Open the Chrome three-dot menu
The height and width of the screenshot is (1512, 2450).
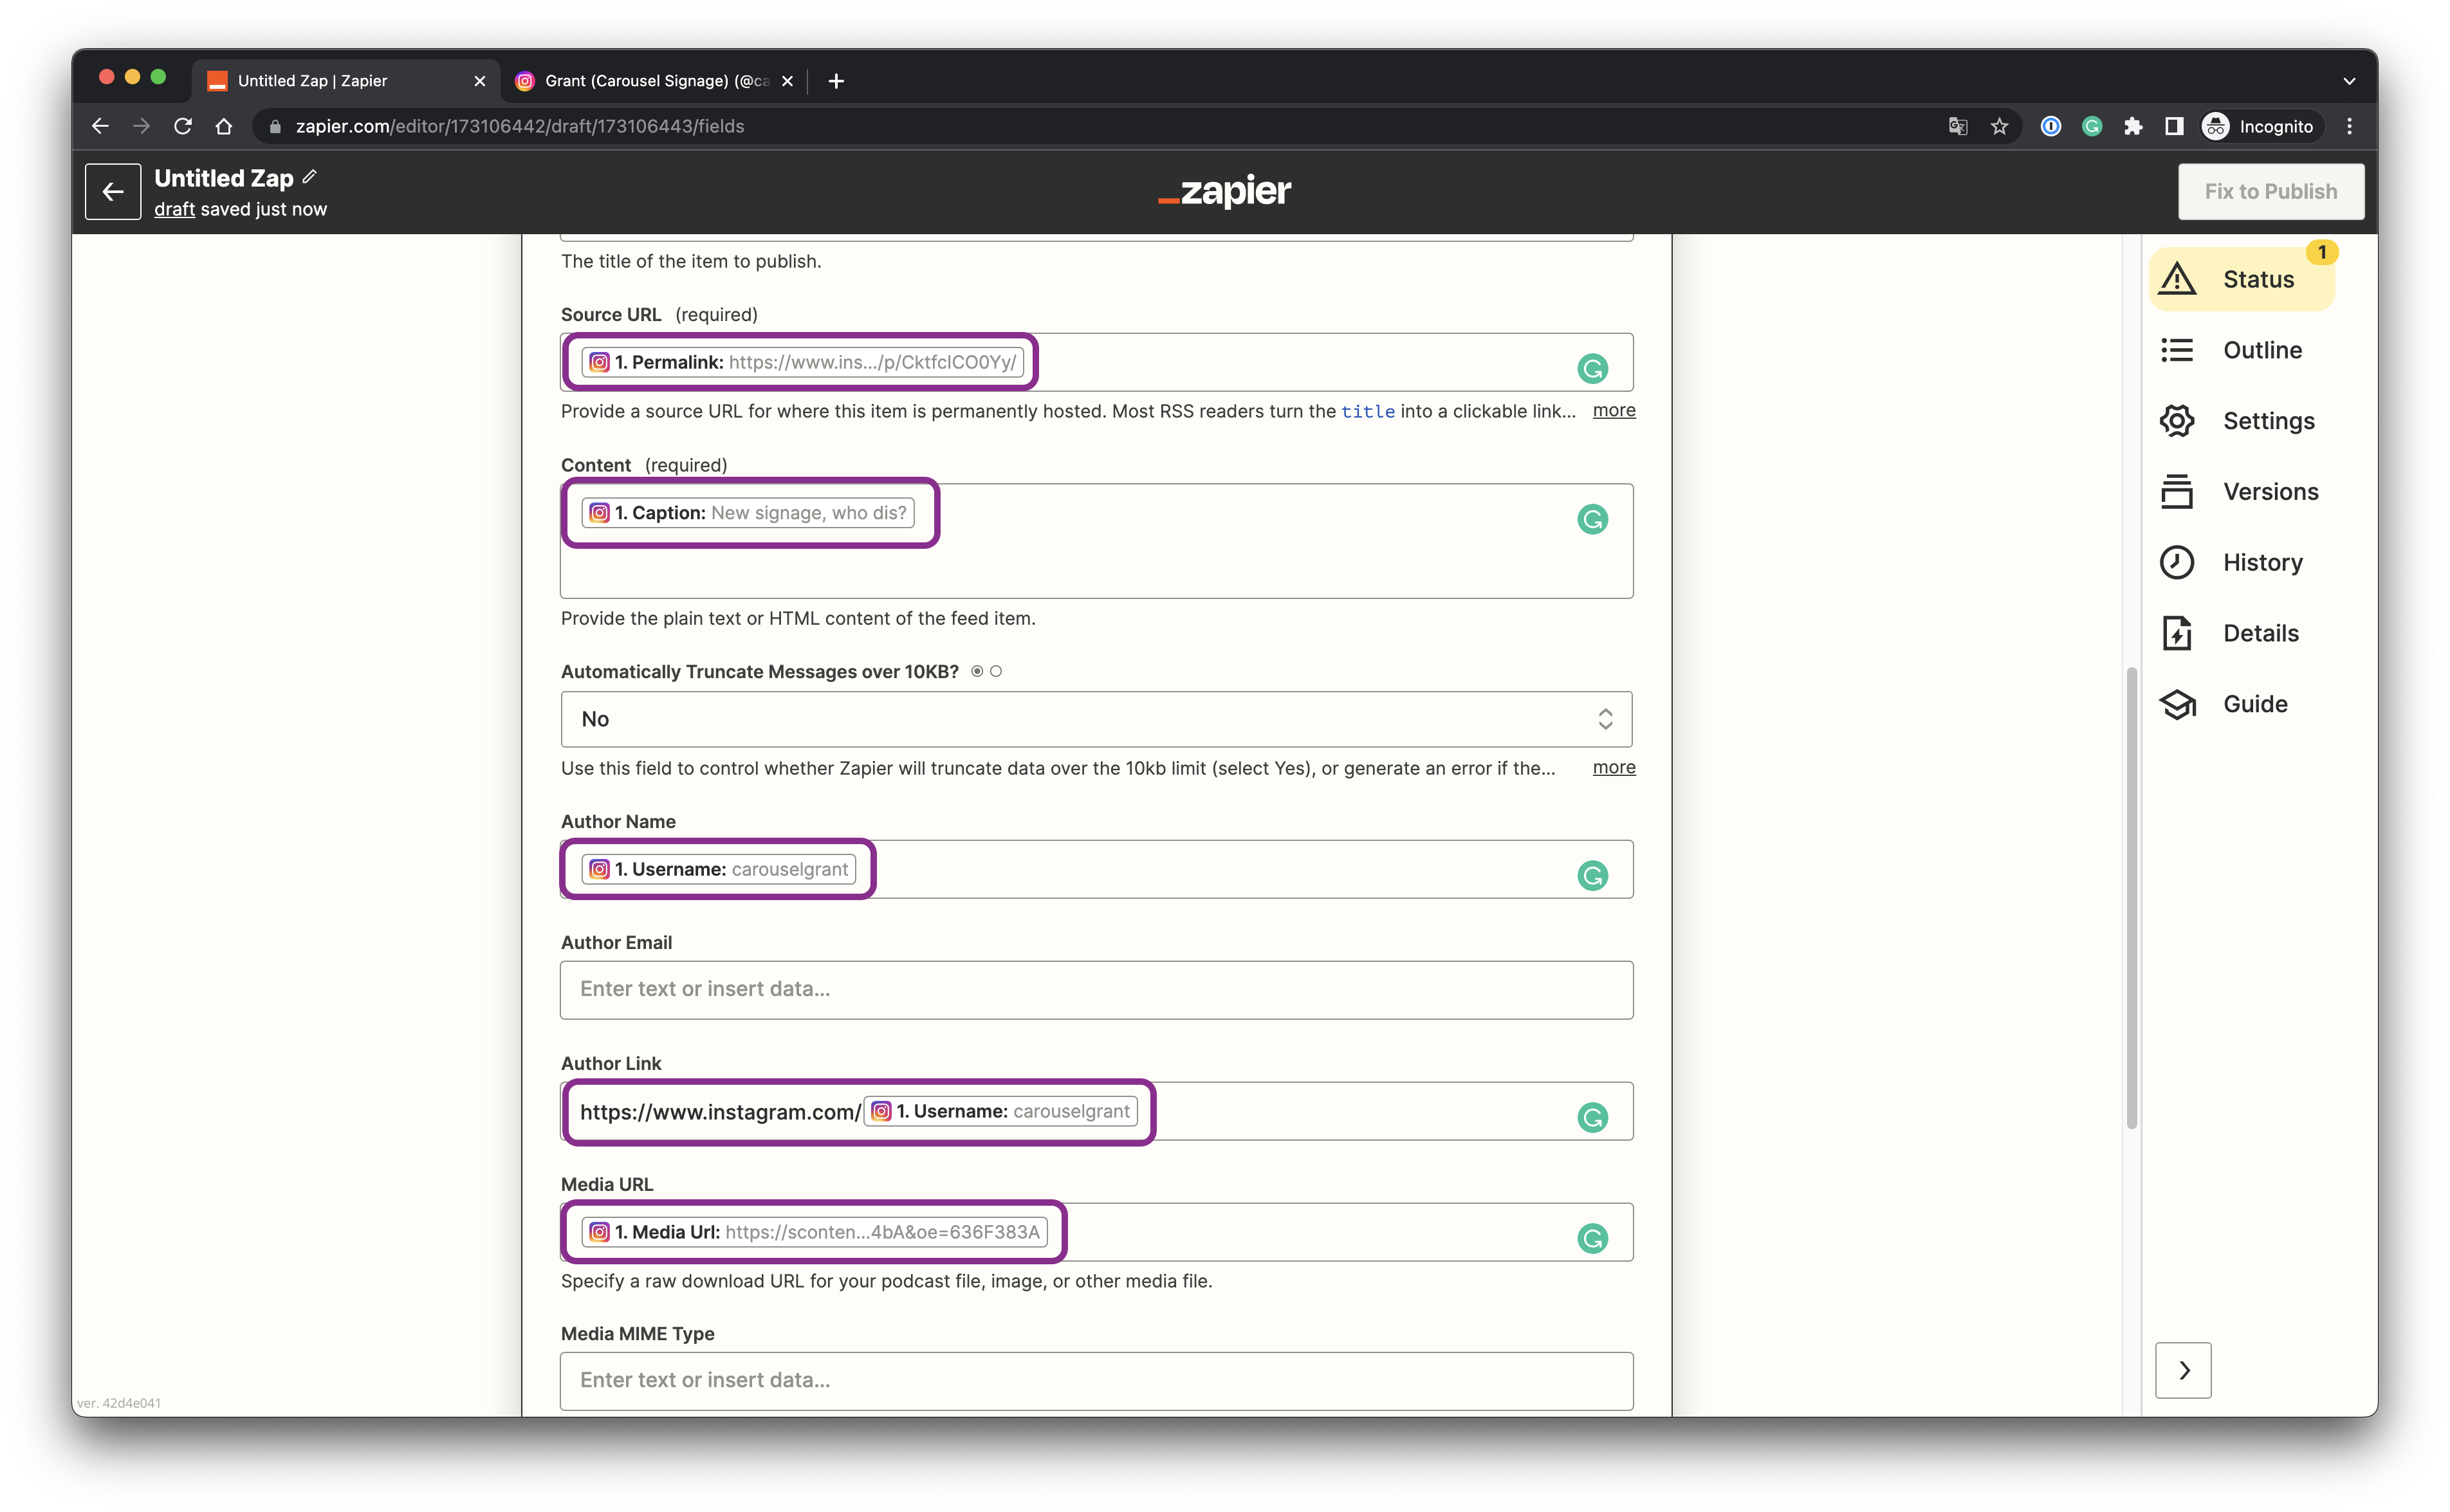[2350, 126]
